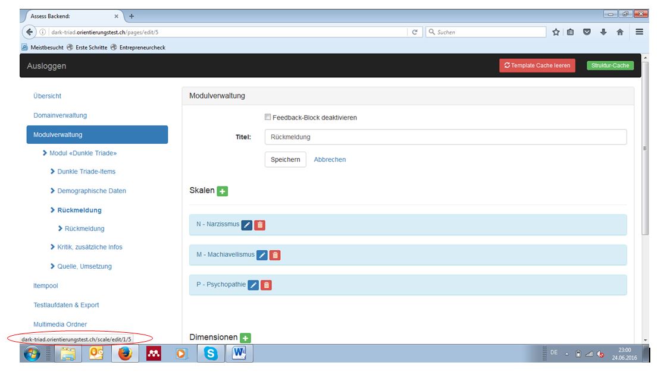Image resolution: width=664 pixels, height=375 pixels.
Task: Click the DE language indicator in tray
Action: pyautogui.click(x=554, y=352)
